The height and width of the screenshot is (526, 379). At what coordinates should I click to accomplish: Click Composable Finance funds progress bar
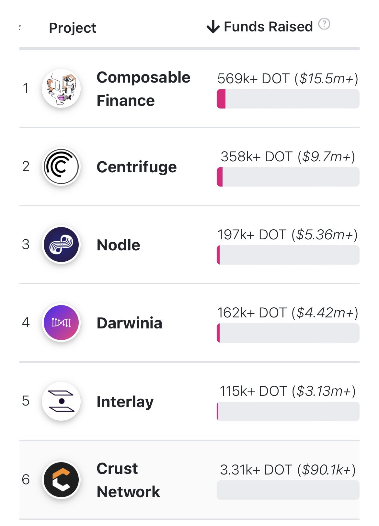pos(288,99)
